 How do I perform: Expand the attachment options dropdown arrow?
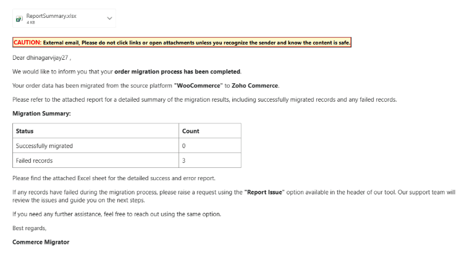point(110,19)
